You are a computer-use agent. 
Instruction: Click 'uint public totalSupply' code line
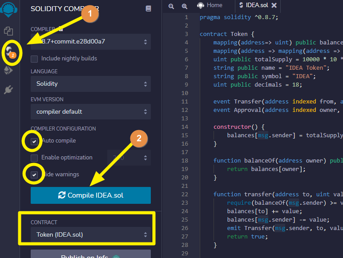pos(278,60)
